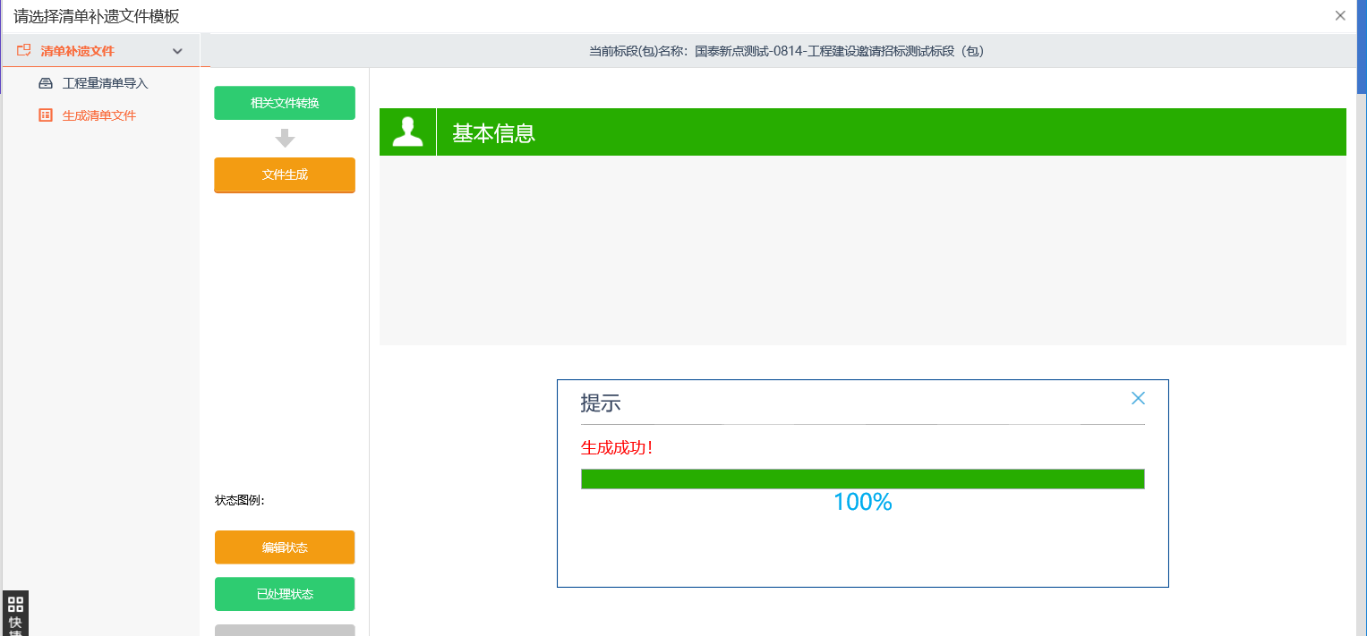The width and height of the screenshot is (1367, 636).
Task: Click the 清单补遗文件 folder icon
Action: click(x=24, y=51)
